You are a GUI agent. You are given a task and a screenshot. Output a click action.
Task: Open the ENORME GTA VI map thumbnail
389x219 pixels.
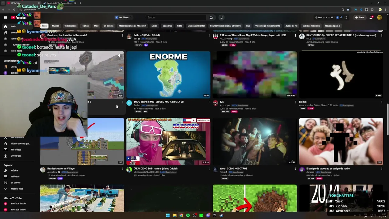pyautogui.click(x=168, y=75)
